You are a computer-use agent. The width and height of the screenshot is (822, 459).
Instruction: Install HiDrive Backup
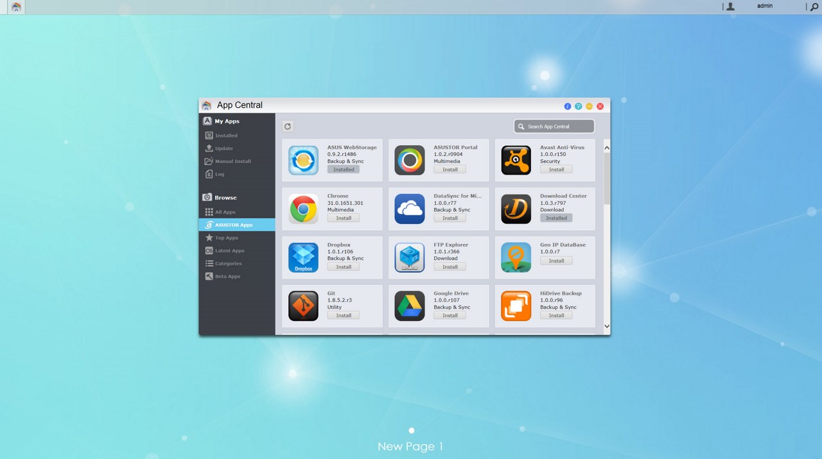(x=556, y=315)
